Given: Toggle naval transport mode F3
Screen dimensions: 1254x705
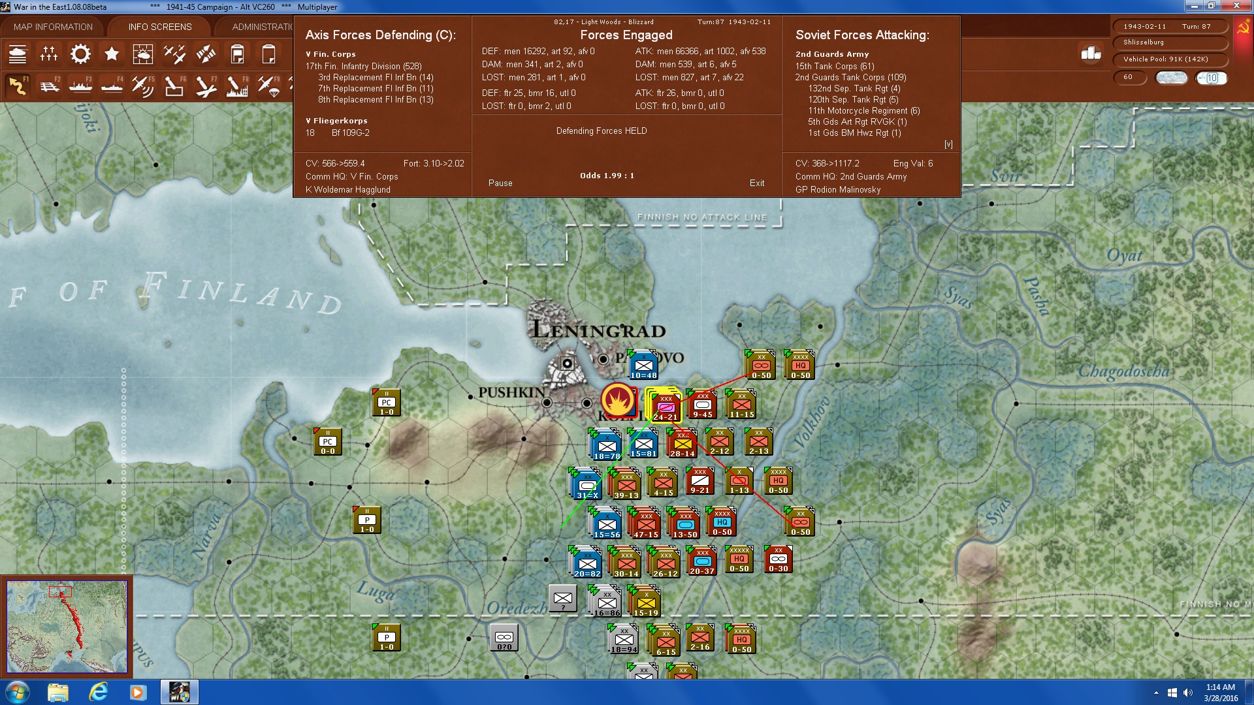Looking at the screenshot, I should (x=80, y=86).
